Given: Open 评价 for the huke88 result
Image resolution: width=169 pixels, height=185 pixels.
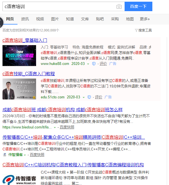Looking at the screenshot, I should pos(103,64).
